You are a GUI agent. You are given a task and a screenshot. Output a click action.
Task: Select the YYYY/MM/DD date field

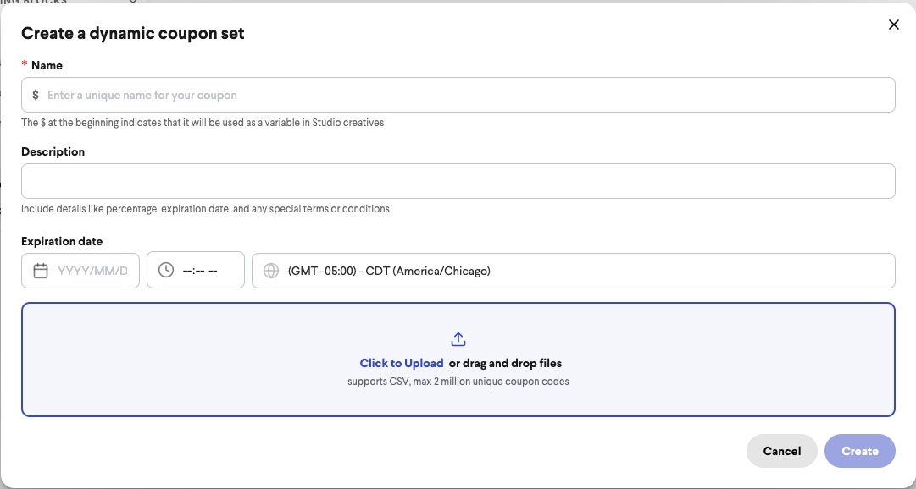(80, 271)
